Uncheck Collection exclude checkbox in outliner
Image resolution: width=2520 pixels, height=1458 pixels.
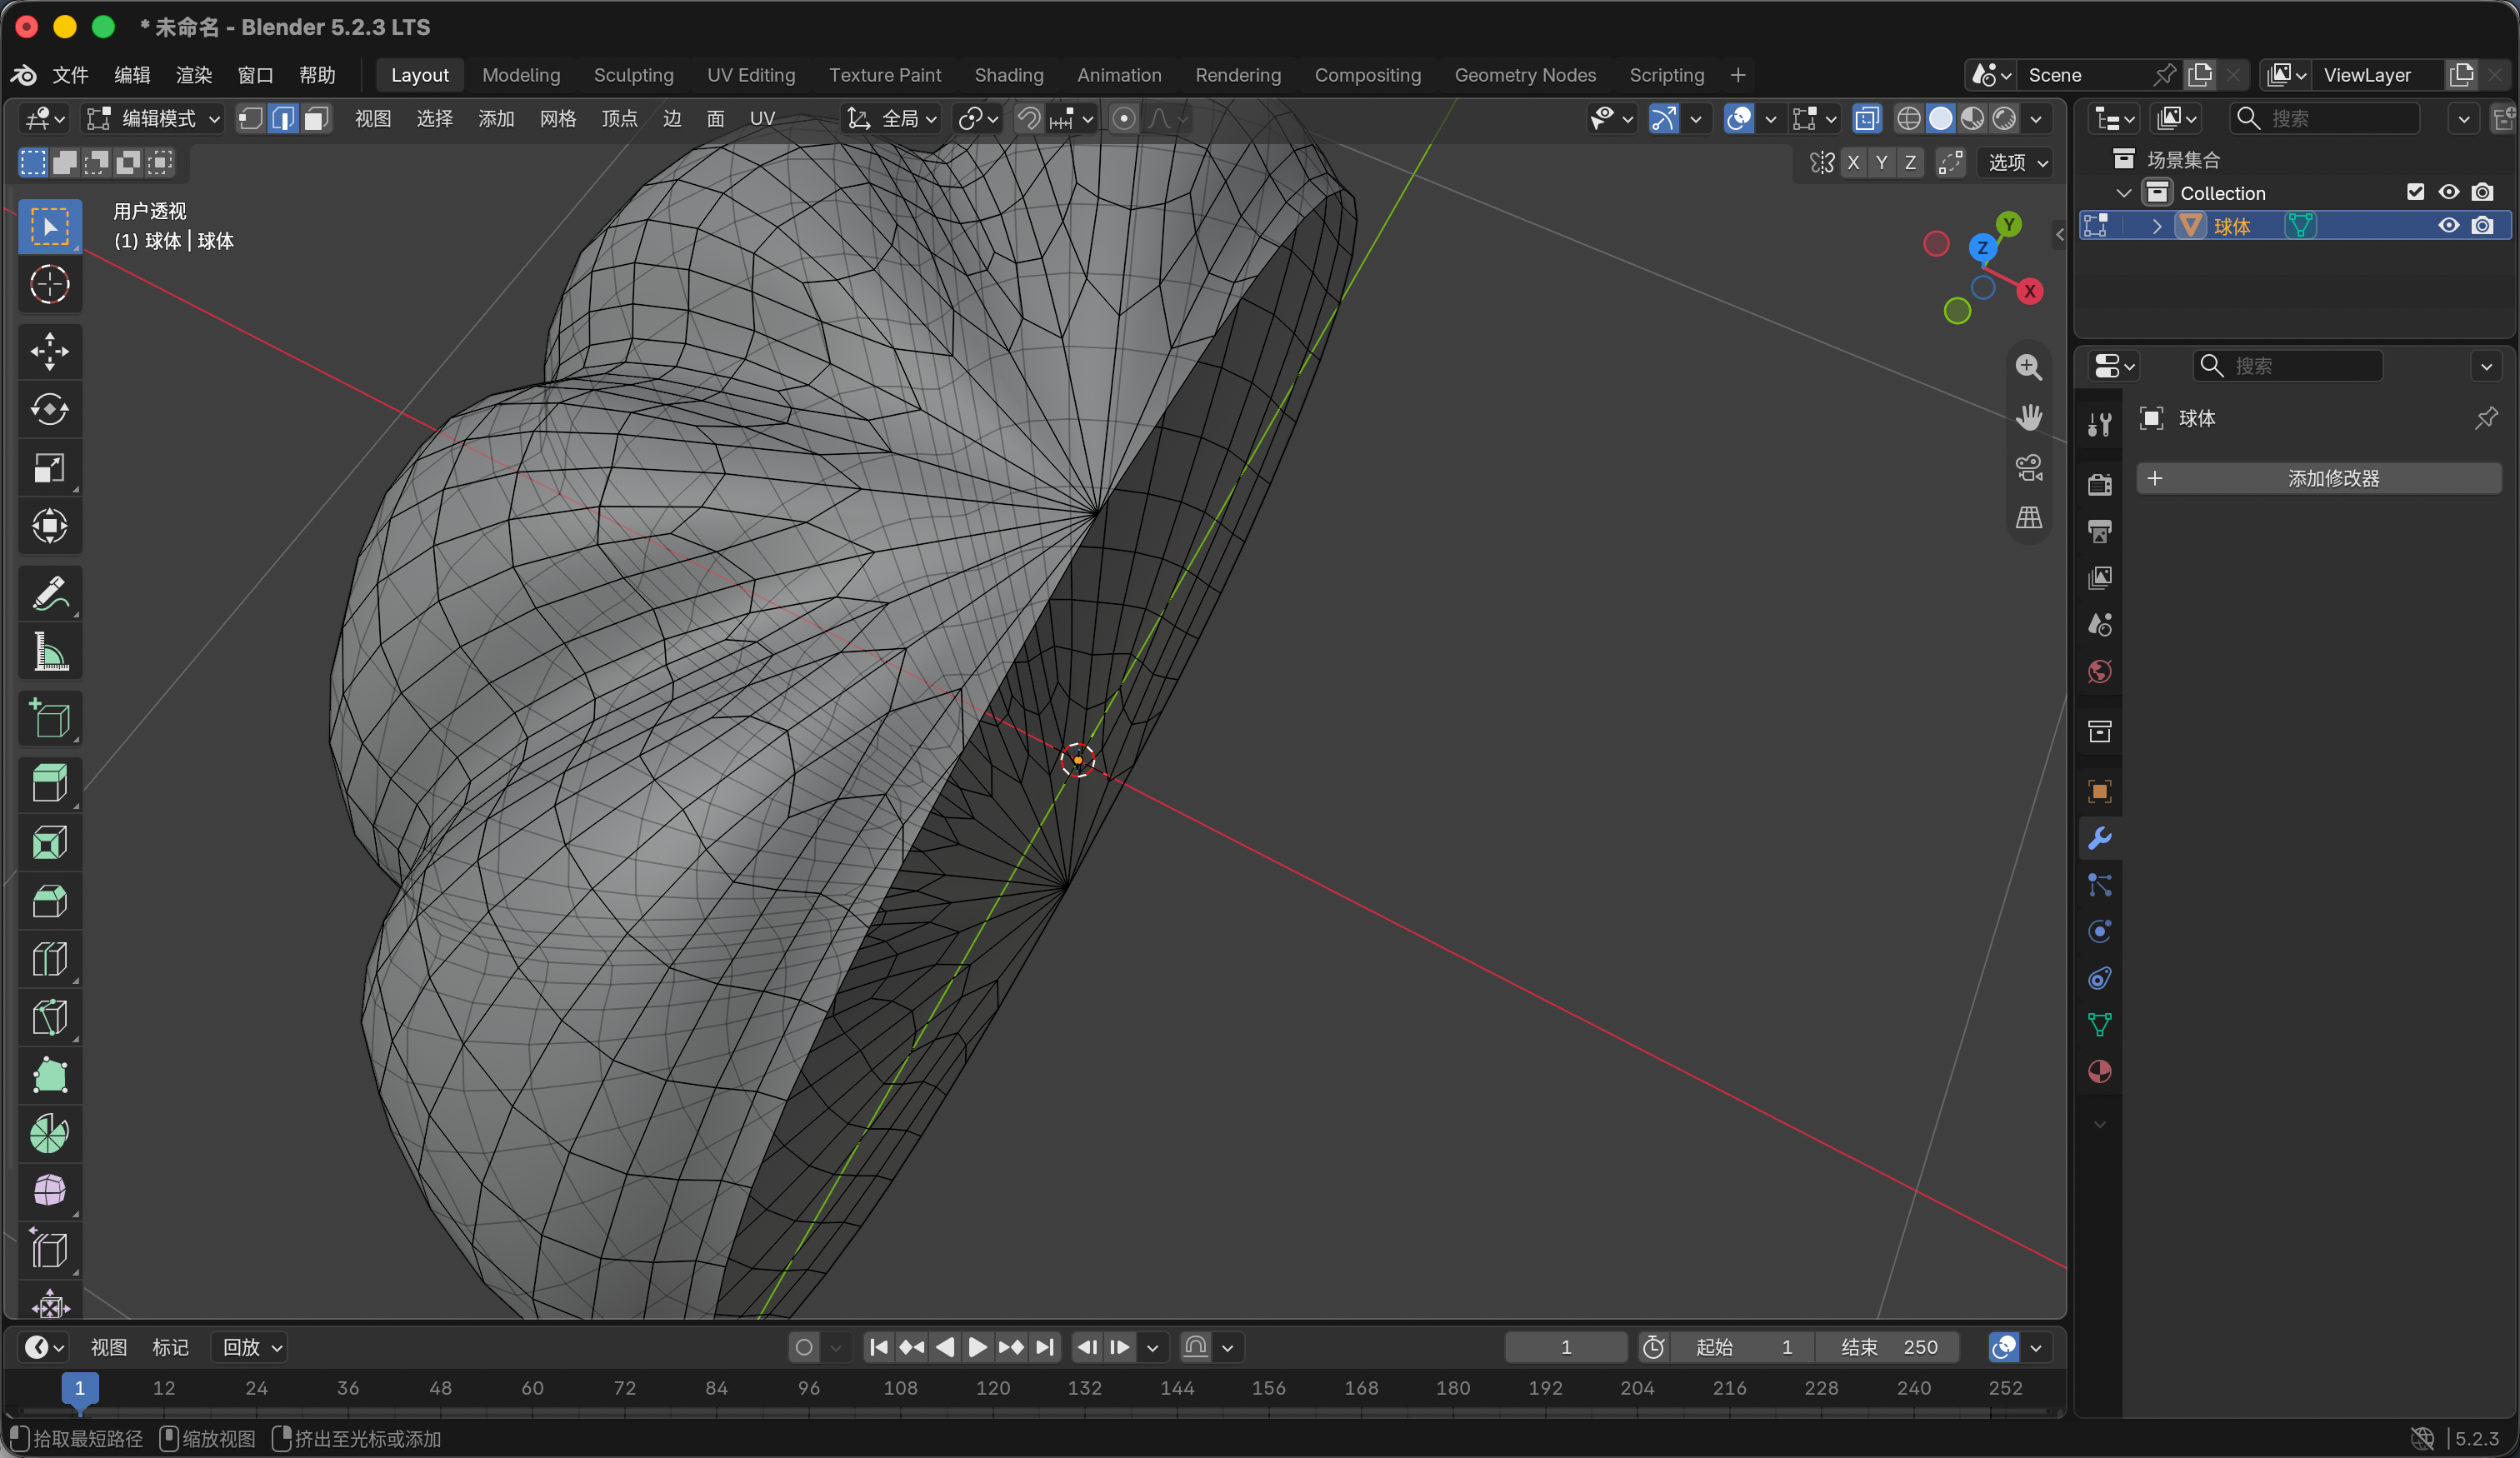pyautogui.click(x=2415, y=192)
